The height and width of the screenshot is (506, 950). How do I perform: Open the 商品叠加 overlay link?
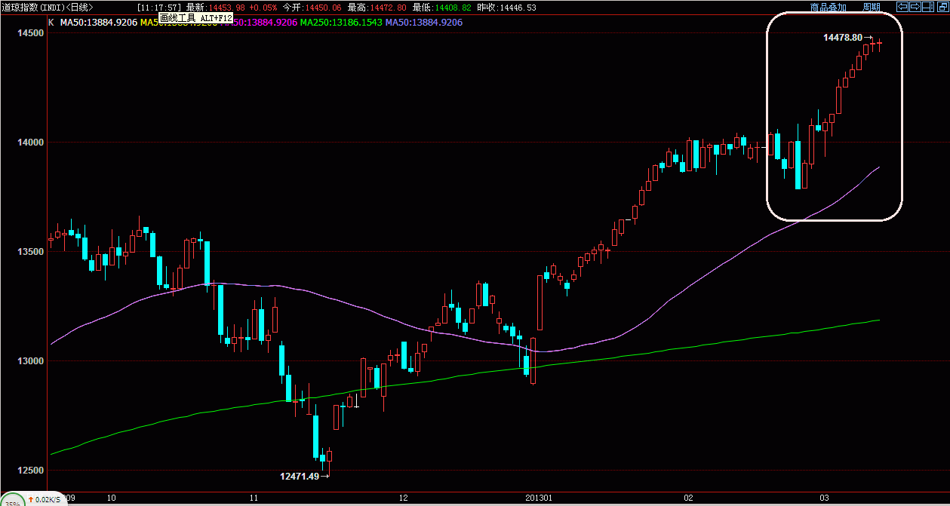[x=828, y=7]
